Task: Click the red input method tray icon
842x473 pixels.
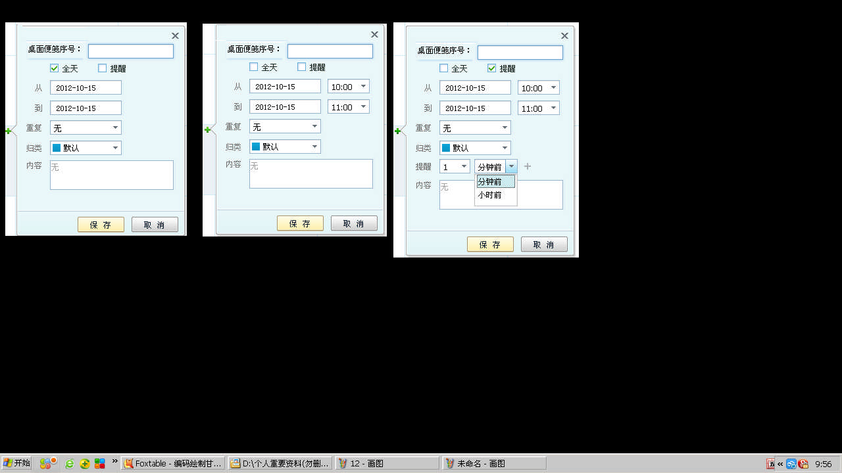Action: point(770,464)
